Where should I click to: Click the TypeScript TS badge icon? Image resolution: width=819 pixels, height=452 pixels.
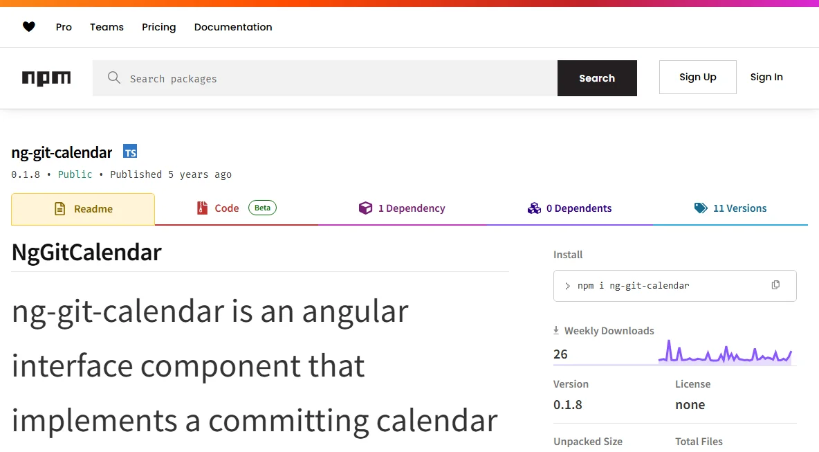pos(130,152)
